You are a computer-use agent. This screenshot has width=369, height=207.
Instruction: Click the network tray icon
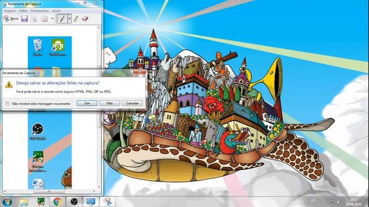tap(332, 202)
